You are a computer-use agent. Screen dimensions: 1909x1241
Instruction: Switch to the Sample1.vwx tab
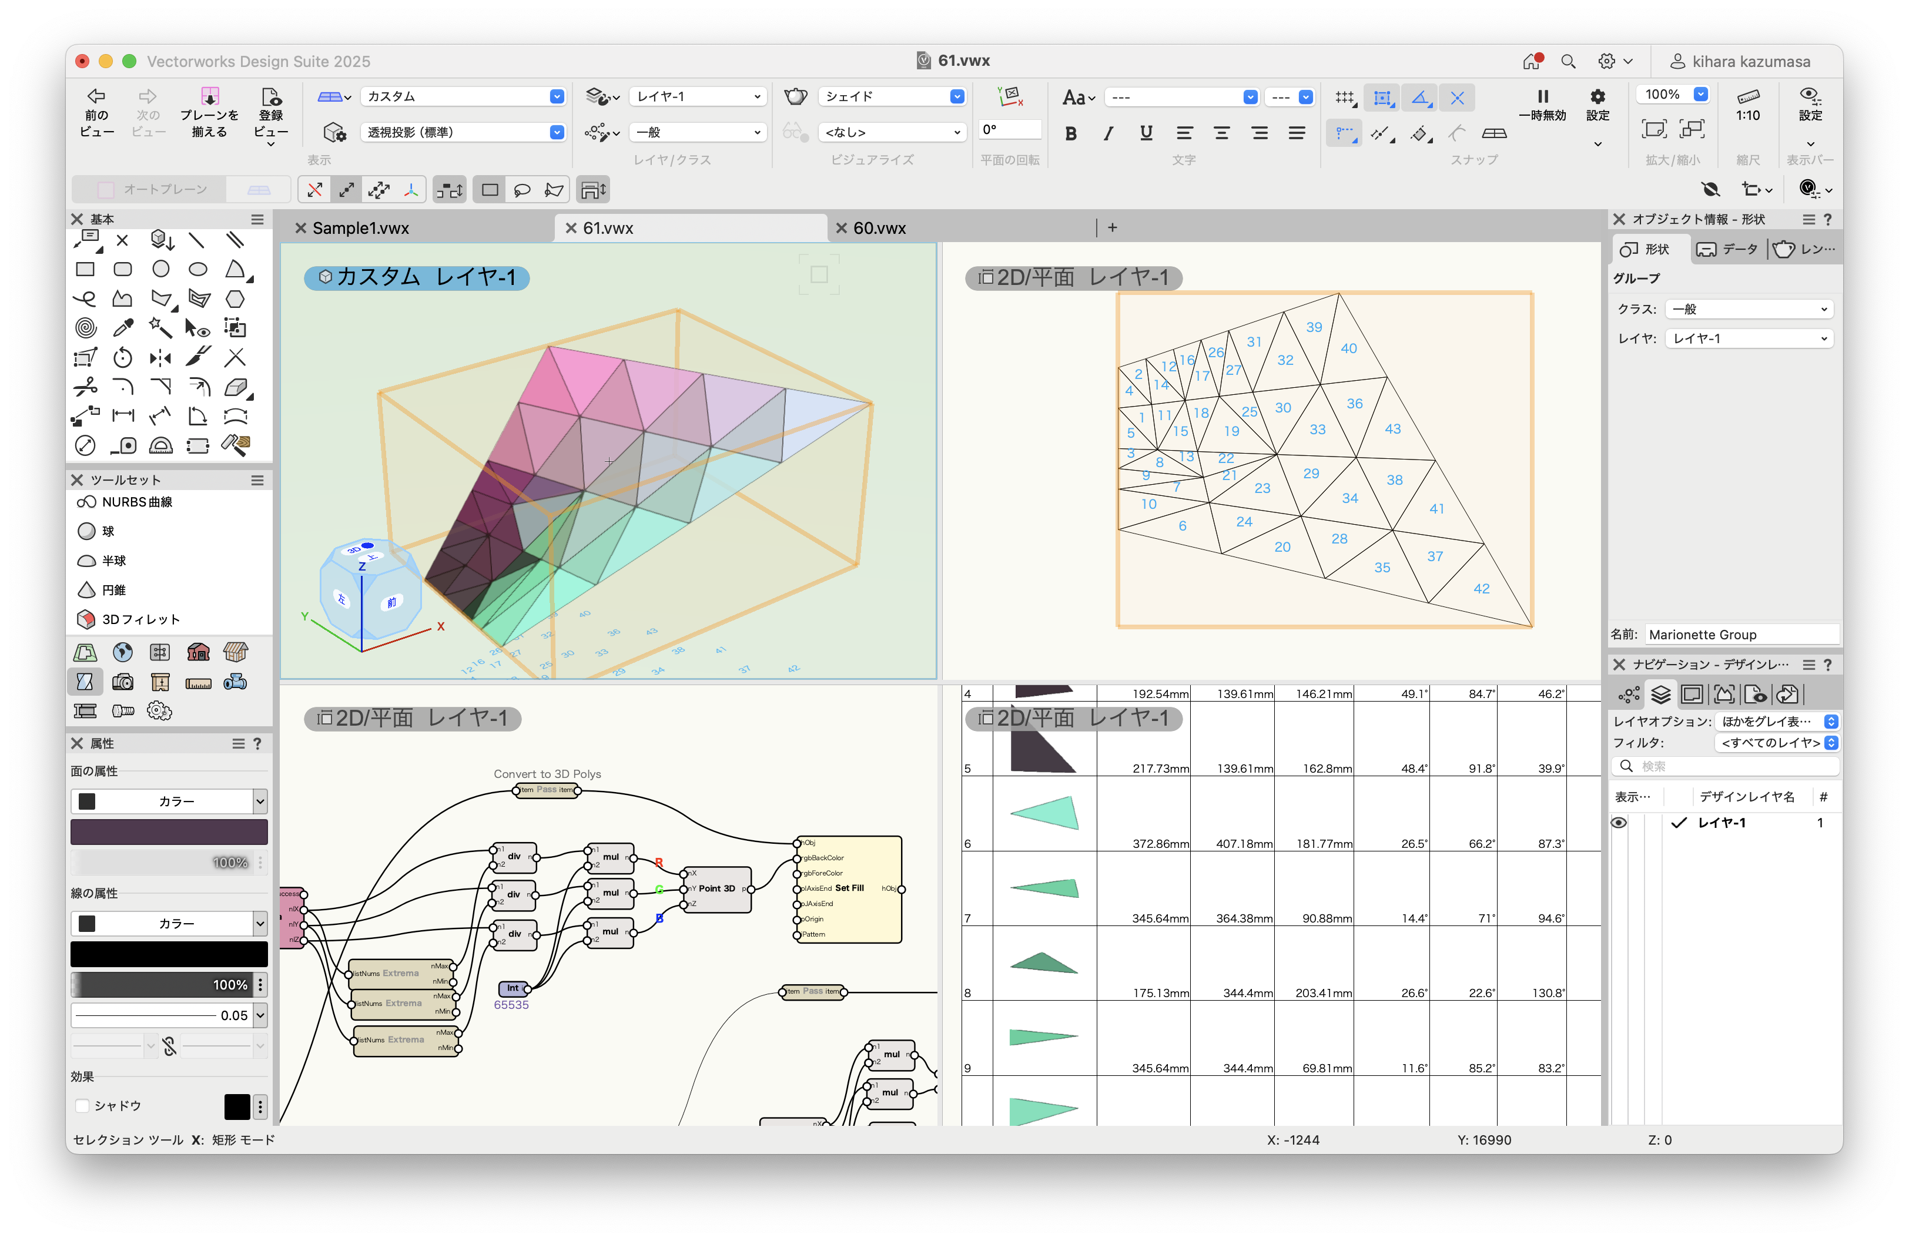(360, 229)
